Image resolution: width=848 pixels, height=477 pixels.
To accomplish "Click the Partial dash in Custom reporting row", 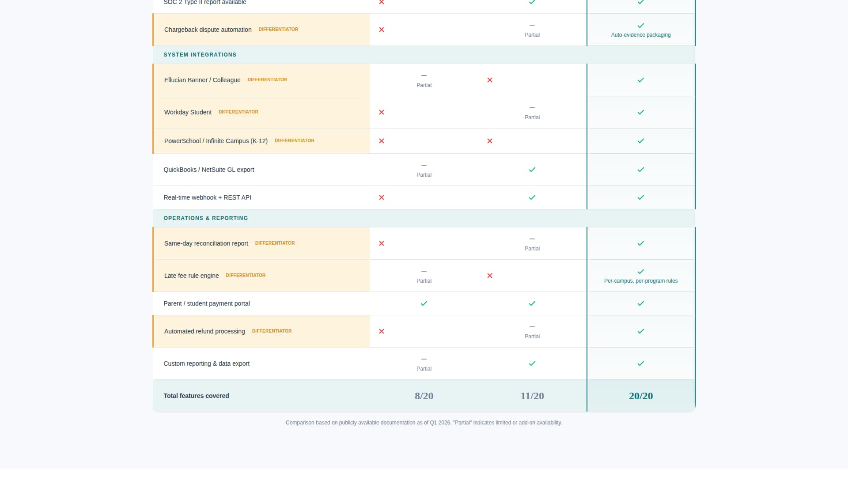I will coord(424,360).
